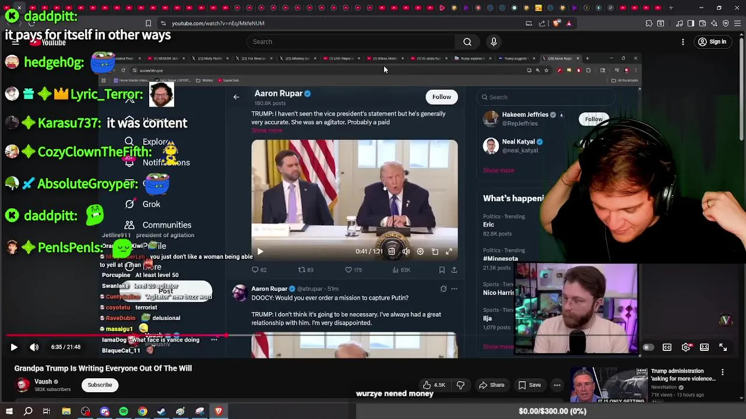Image resolution: width=746 pixels, height=419 pixels.
Task: Open the Brave VPN shield icon
Action: click(726, 23)
